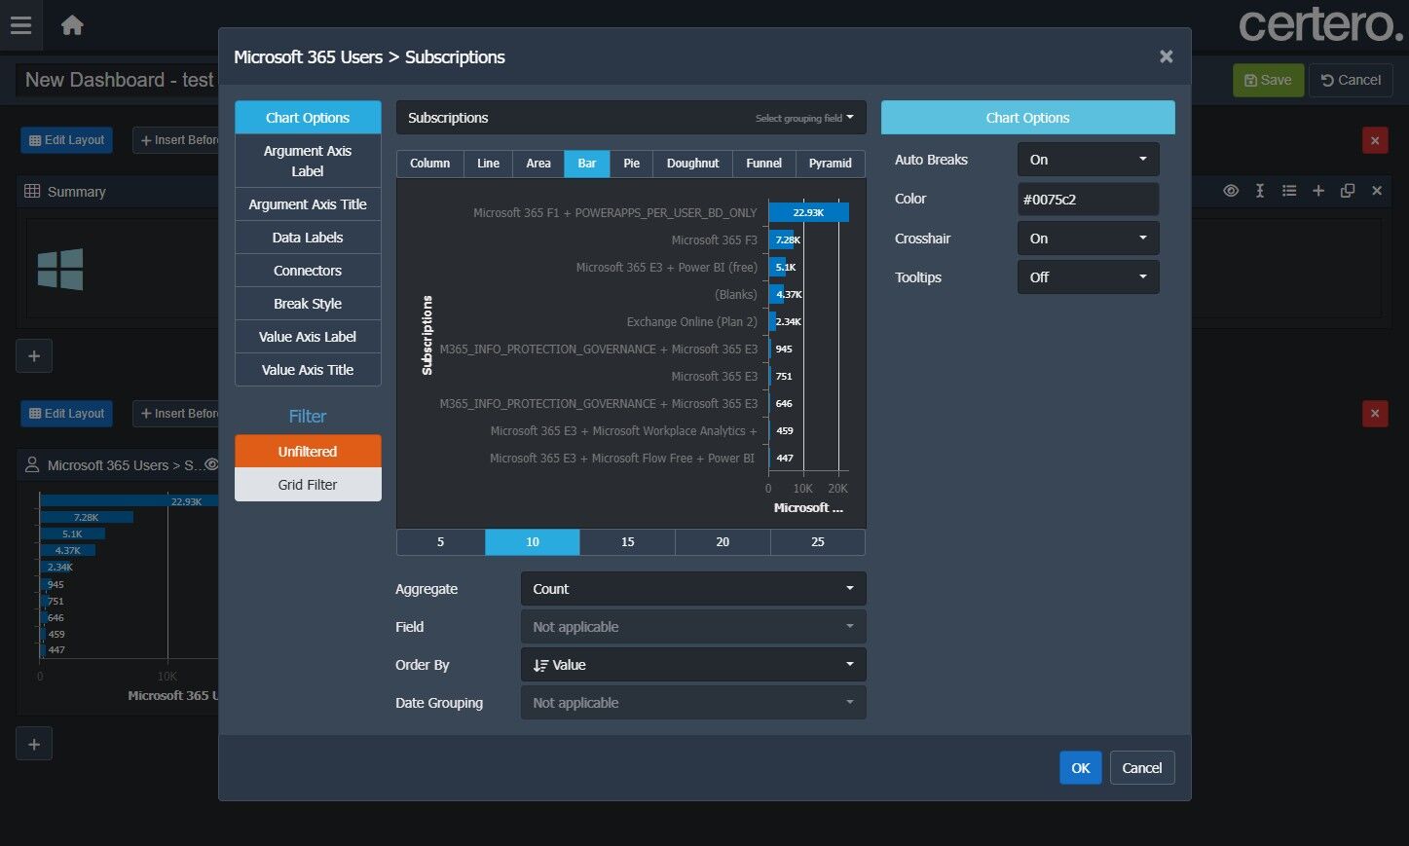
Task: Open the Field dropdown
Action: (x=693, y=627)
